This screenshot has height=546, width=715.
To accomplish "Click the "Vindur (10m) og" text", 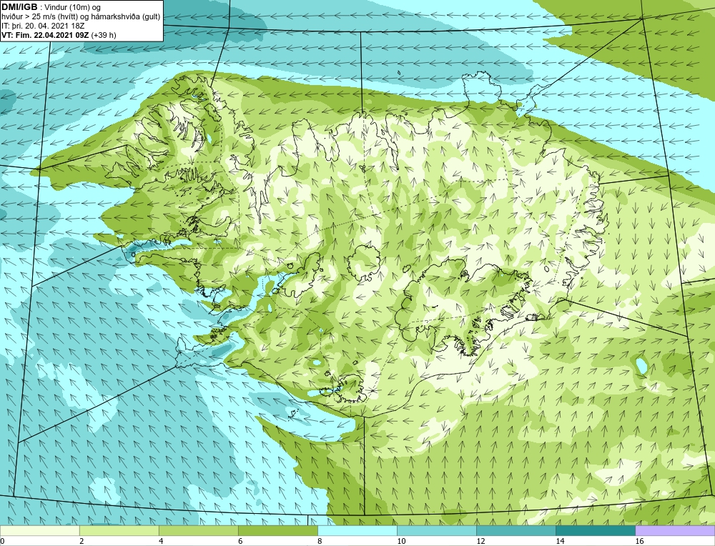I will (x=72, y=7).
